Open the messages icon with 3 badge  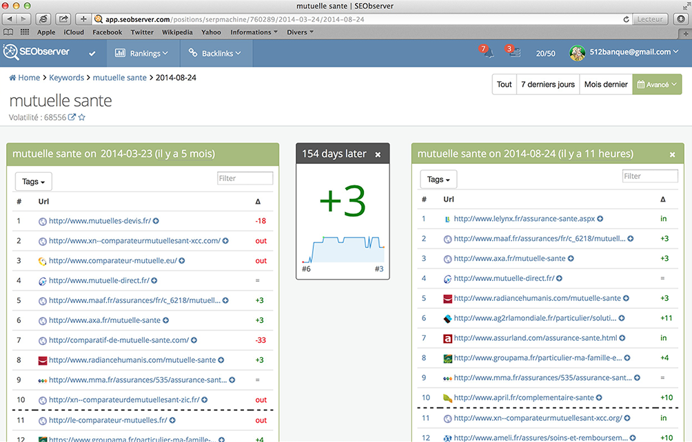click(514, 52)
